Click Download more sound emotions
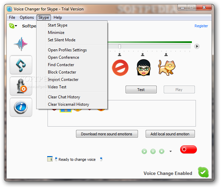 tap(107, 134)
